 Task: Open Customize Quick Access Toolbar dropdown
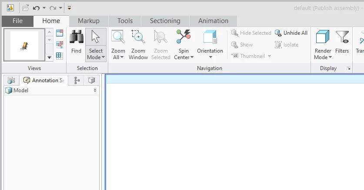(x=69, y=8)
